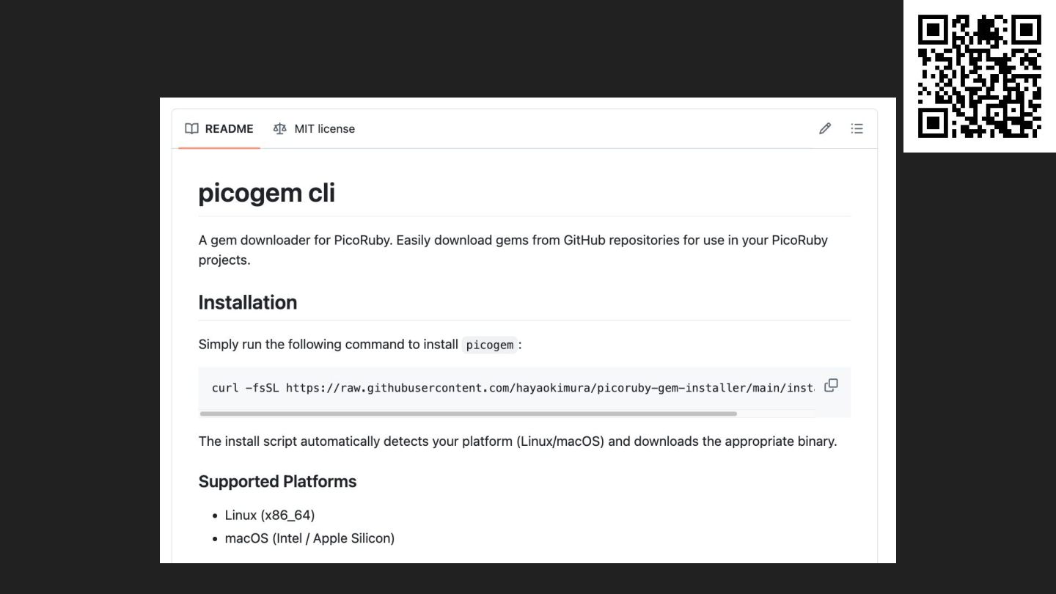The width and height of the screenshot is (1056, 594).
Task: Click the inline "picogem" code label
Action: 490,345
